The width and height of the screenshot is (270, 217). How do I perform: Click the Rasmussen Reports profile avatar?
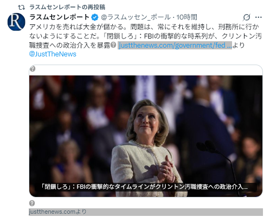(16, 22)
